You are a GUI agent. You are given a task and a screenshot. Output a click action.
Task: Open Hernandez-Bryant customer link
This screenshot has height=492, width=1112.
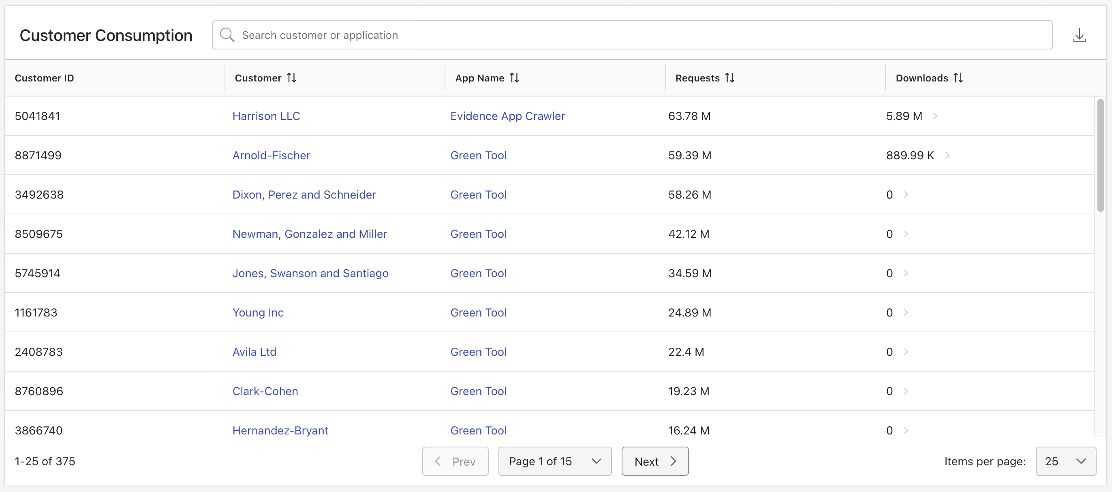click(280, 430)
